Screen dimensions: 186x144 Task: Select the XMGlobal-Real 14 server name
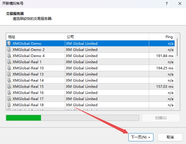(x=28, y=81)
